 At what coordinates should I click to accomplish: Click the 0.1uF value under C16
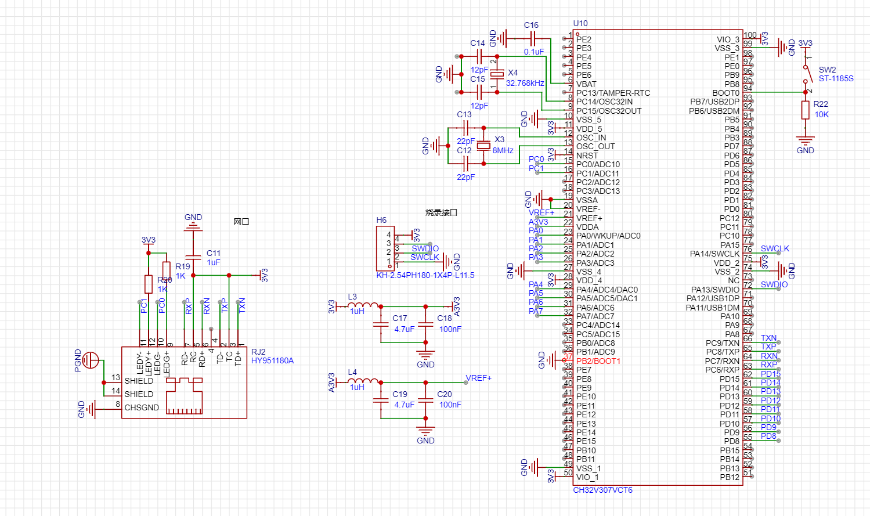[534, 52]
